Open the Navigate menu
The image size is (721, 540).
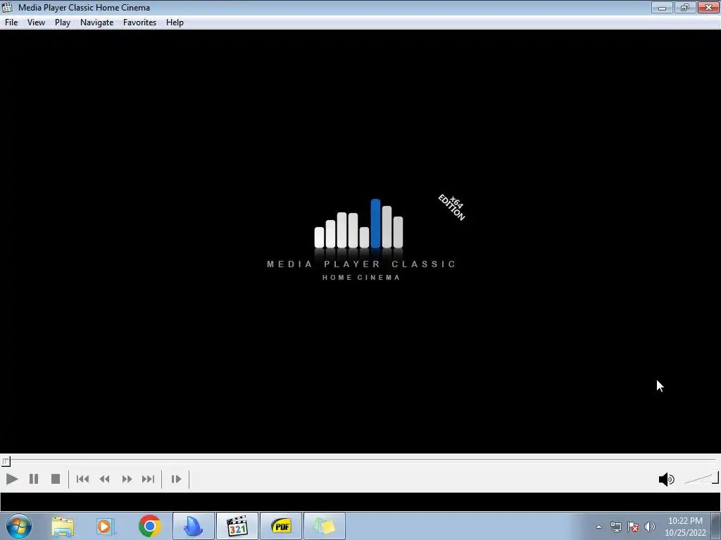tap(96, 22)
